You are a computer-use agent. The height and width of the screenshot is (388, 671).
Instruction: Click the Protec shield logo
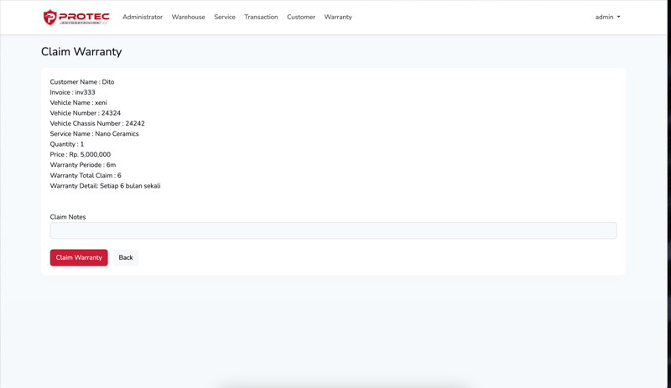(x=50, y=17)
